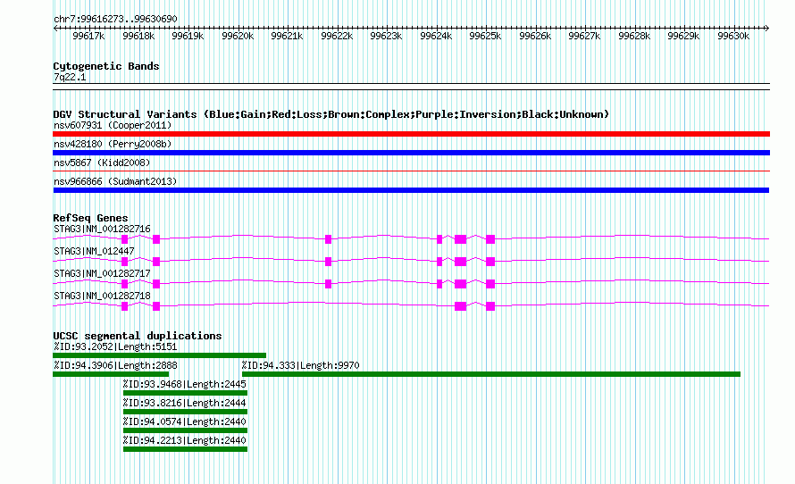Select the blue nsv966866 (Sudmant2013) variant bar
The width and height of the screenshot is (795, 484).
(x=411, y=190)
